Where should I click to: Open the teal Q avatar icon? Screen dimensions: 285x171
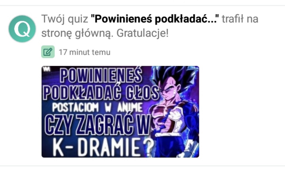tap(22, 29)
